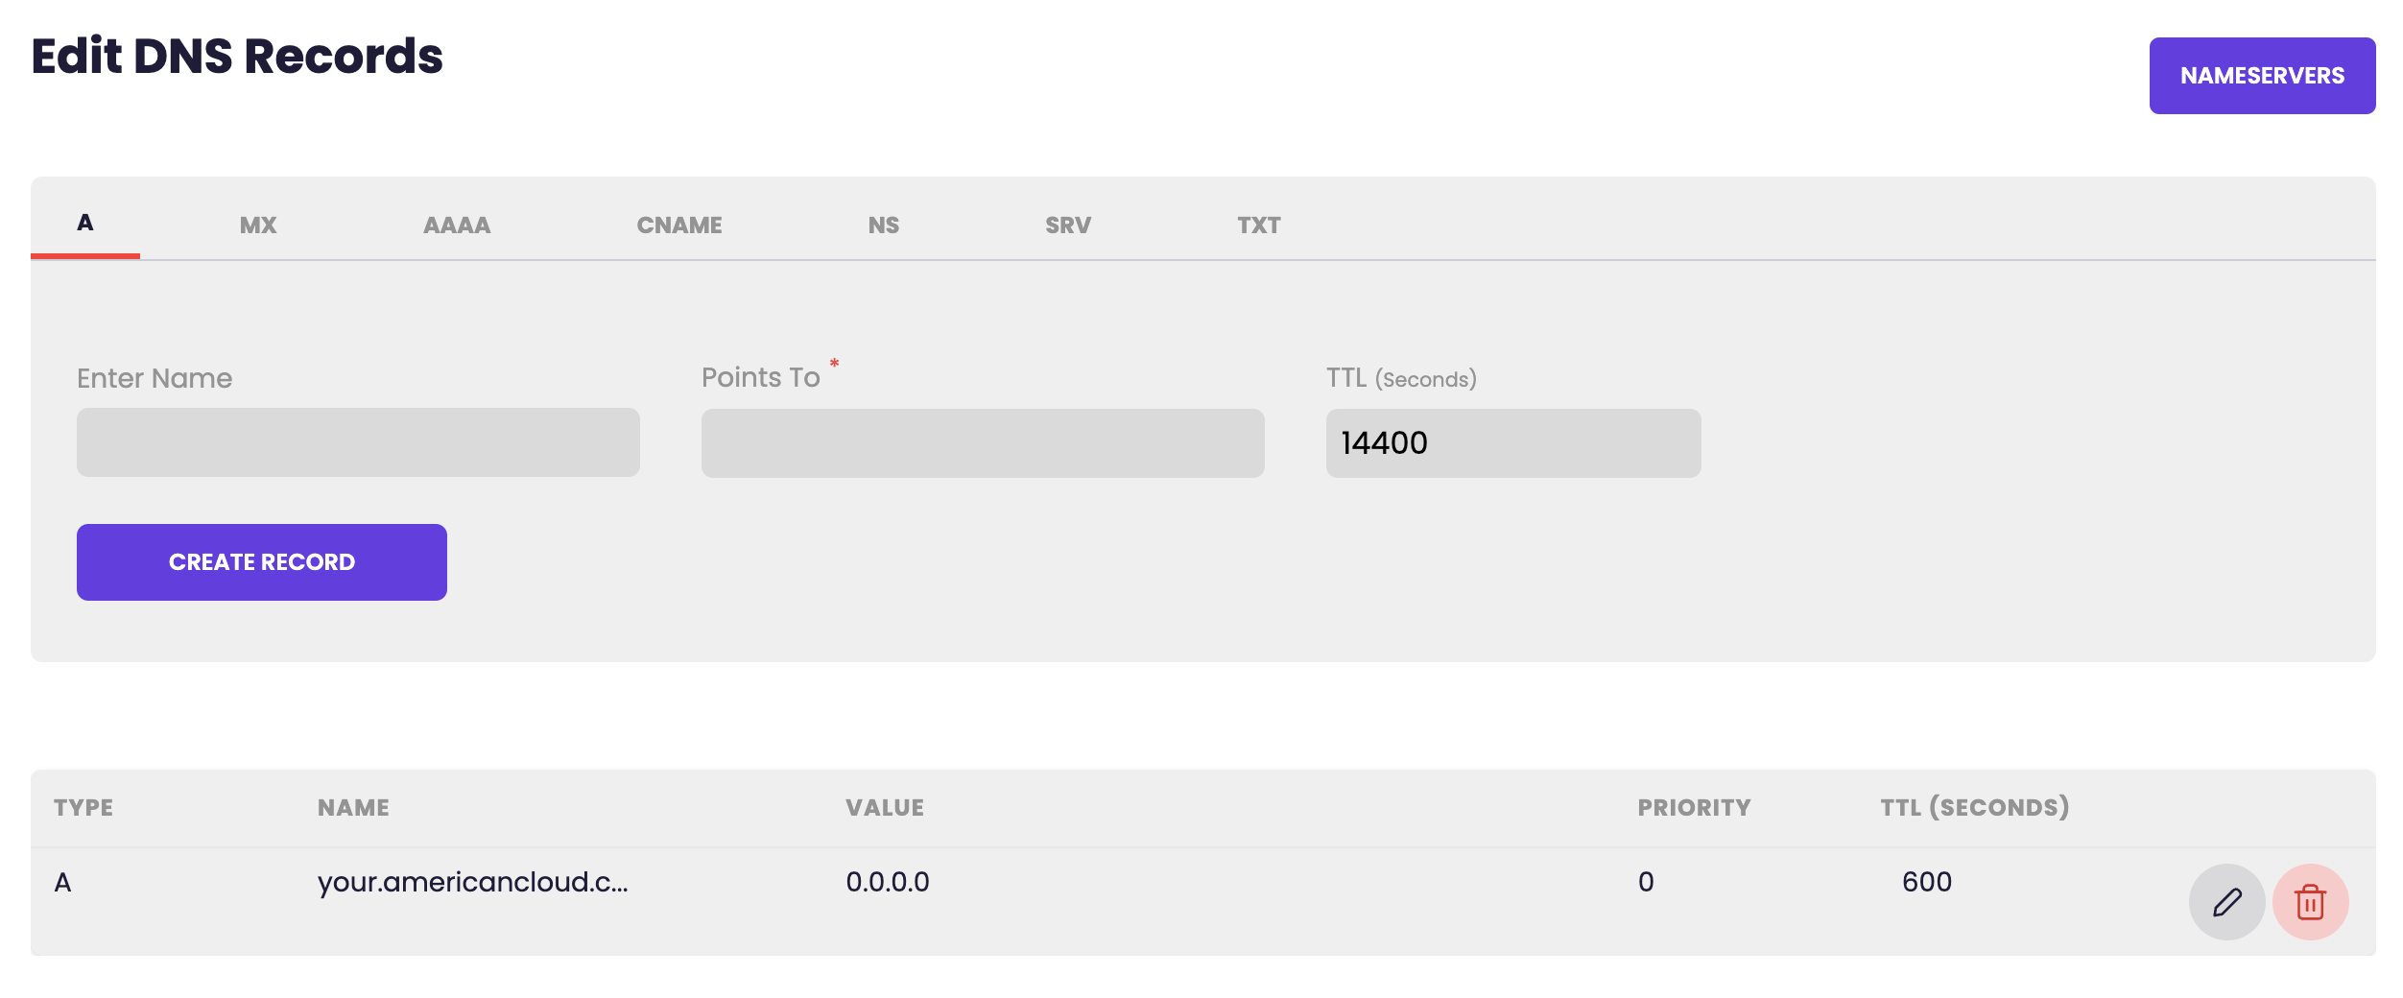Image resolution: width=2403 pixels, height=998 pixels.
Task: Click the pencil edit icon for the A record
Action: [x=2226, y=902]
